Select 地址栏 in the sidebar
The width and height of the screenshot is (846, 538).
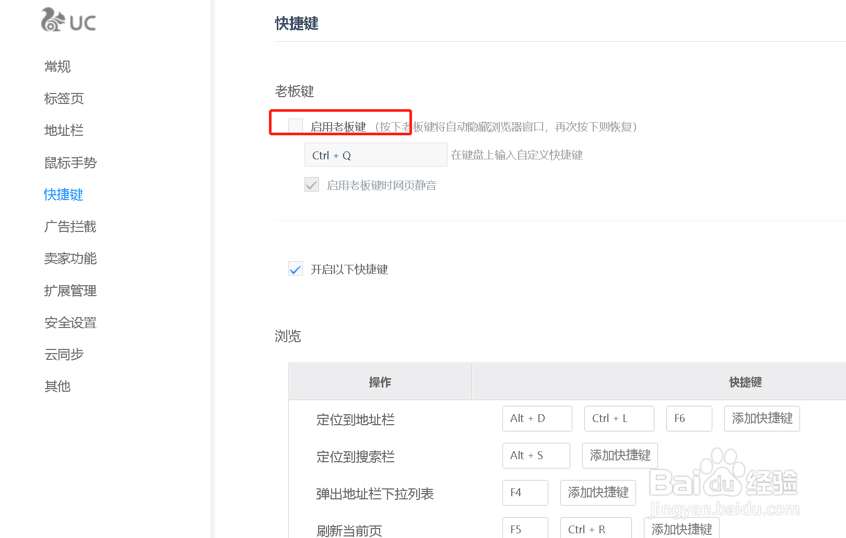pos(63,131)
